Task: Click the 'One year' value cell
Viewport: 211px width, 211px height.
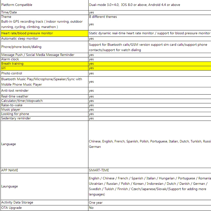Action: [x=150, y=203]
